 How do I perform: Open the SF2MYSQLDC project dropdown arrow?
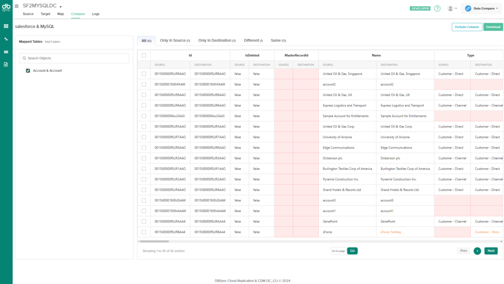click(61, 7)
